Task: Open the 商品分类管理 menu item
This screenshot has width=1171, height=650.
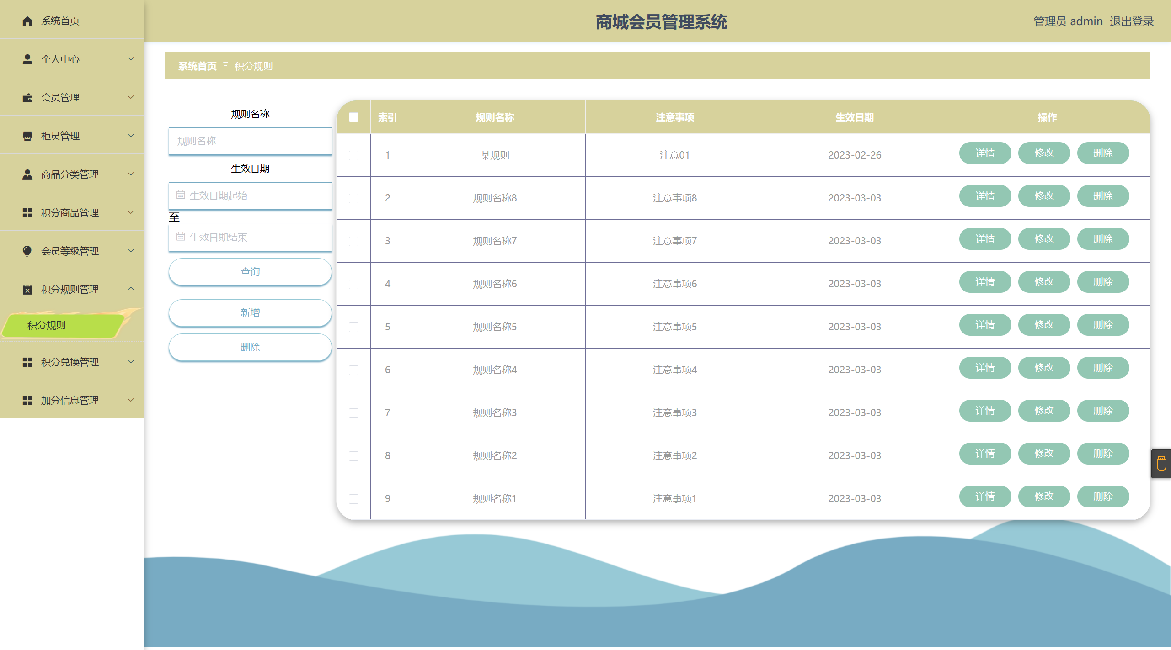Action: click(70, 174)
